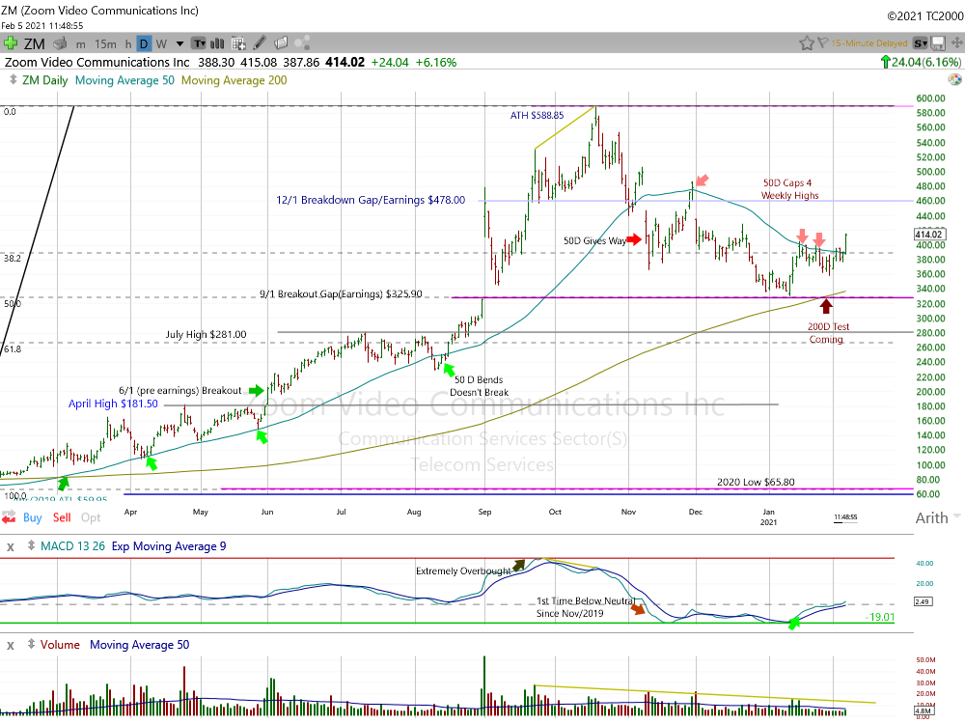The image size is (965, 724).
Task: Click the move arrows beside MACD 13 26
Action: (31, 546)
